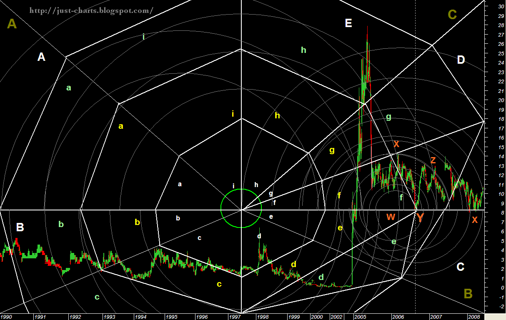Click the yellow lowercase e label
The width and height of the screenshot is (506, 320).
click(x=340, y=228)
